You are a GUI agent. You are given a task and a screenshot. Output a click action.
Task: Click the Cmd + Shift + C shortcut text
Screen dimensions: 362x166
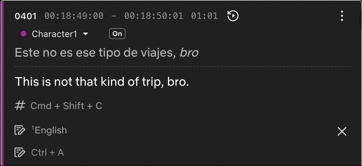point(66,106)
